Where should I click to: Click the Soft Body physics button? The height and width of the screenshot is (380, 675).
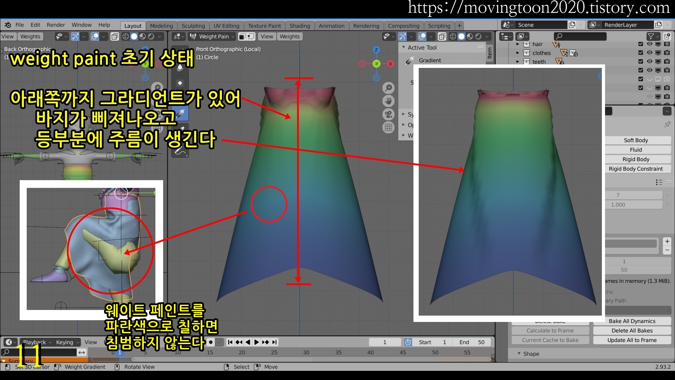(636, 140)
